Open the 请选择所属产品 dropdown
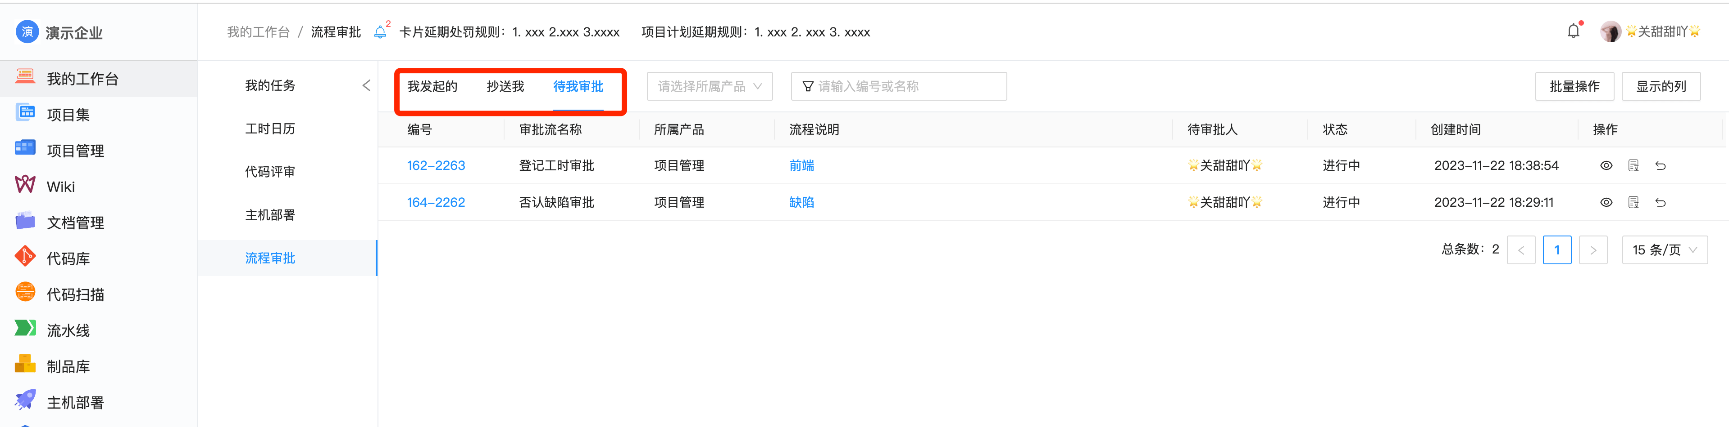Viewport: 1729px width, 427px height. [x=709, y=86]
